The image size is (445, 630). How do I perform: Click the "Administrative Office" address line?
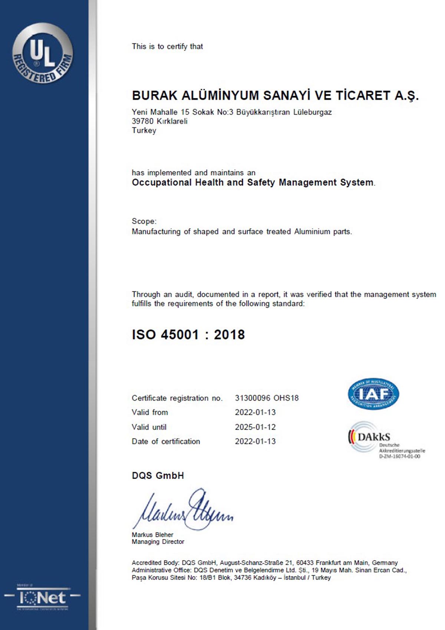269,570
